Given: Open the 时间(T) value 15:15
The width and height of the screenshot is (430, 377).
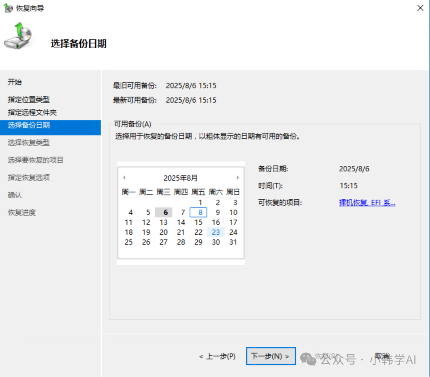Looking at the screenshot, I should (348, 186).
